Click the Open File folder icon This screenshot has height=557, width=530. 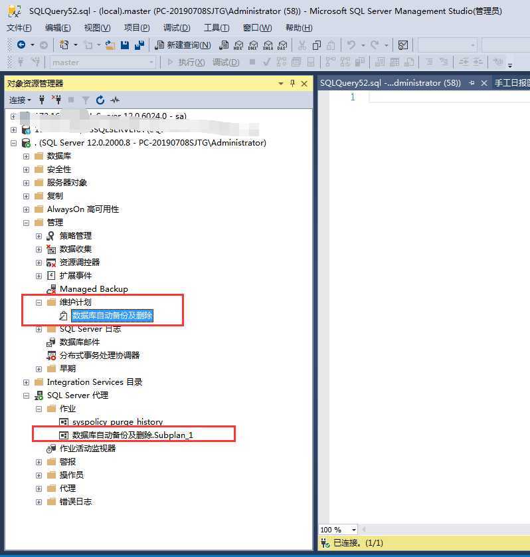pos(110,45)
